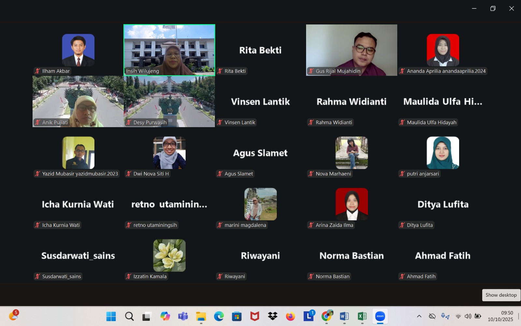Open the volume control in the system tray
The height and width of the screenshot is (326, 521).
[x=468, y=316]
